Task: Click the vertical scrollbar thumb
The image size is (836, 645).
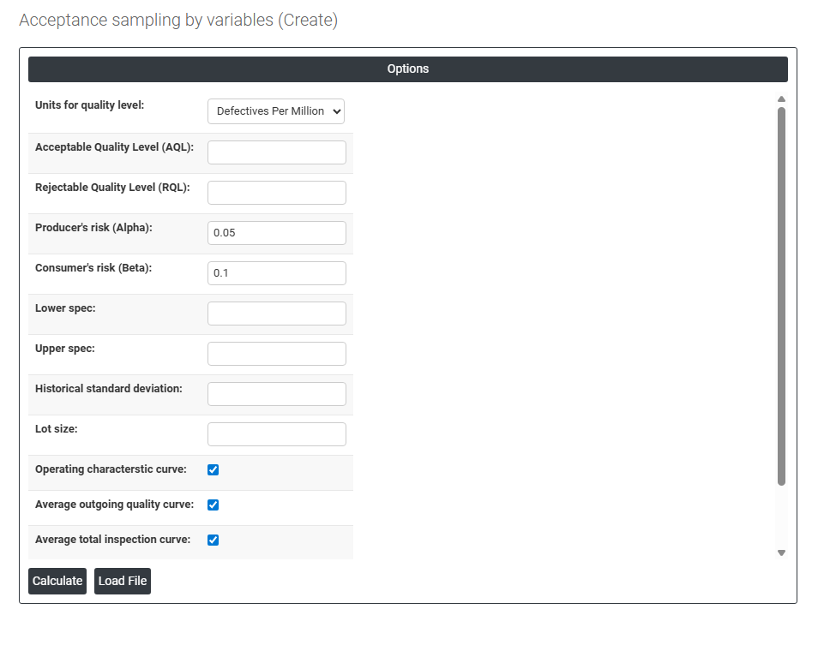Action: pyautogui.click(x=781, y=296)
